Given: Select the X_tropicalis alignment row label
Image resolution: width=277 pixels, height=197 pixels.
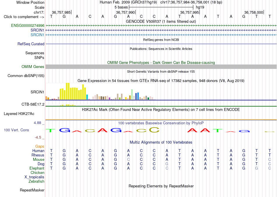Looking at the screenshot, I should point(34,177).
